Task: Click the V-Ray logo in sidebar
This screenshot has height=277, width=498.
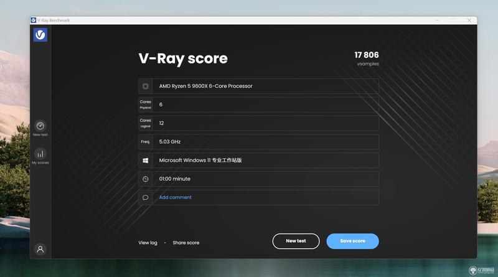Action: pyautogui.click(x=40, y=35)
